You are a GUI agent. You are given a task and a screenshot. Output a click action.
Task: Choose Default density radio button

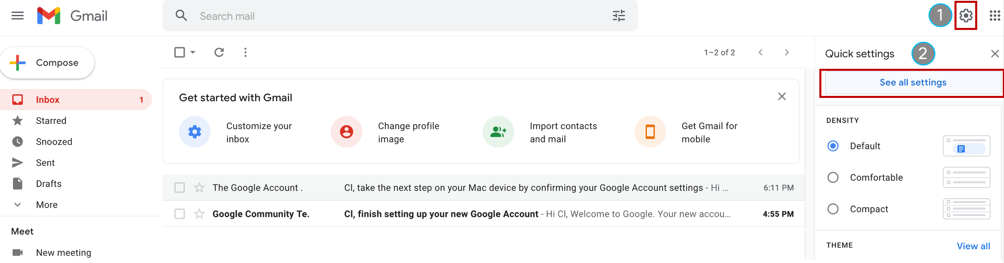(833, 146)
